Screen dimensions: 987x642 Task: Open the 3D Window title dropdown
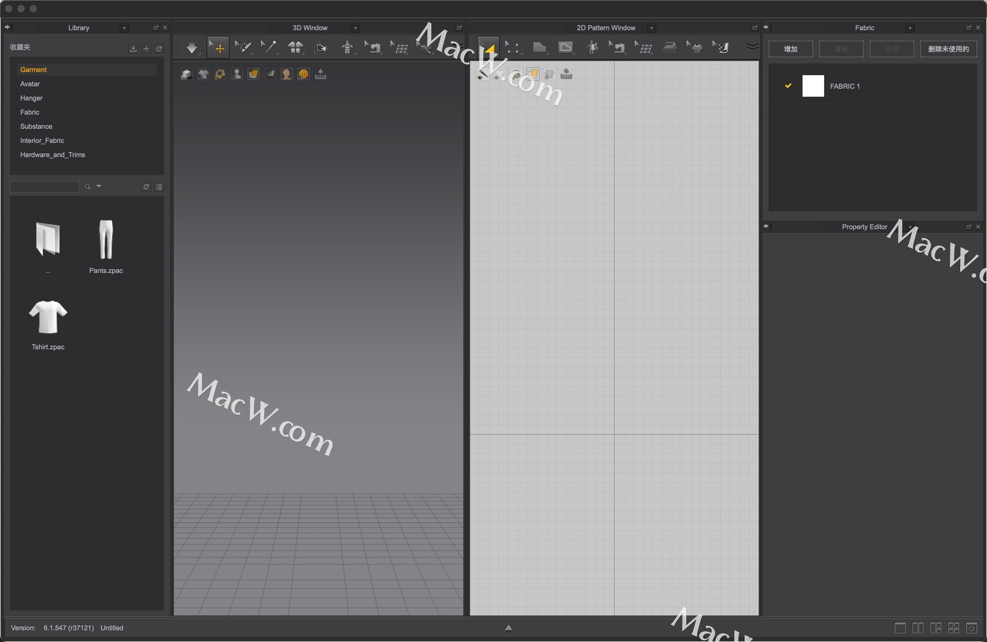point(355,28)
